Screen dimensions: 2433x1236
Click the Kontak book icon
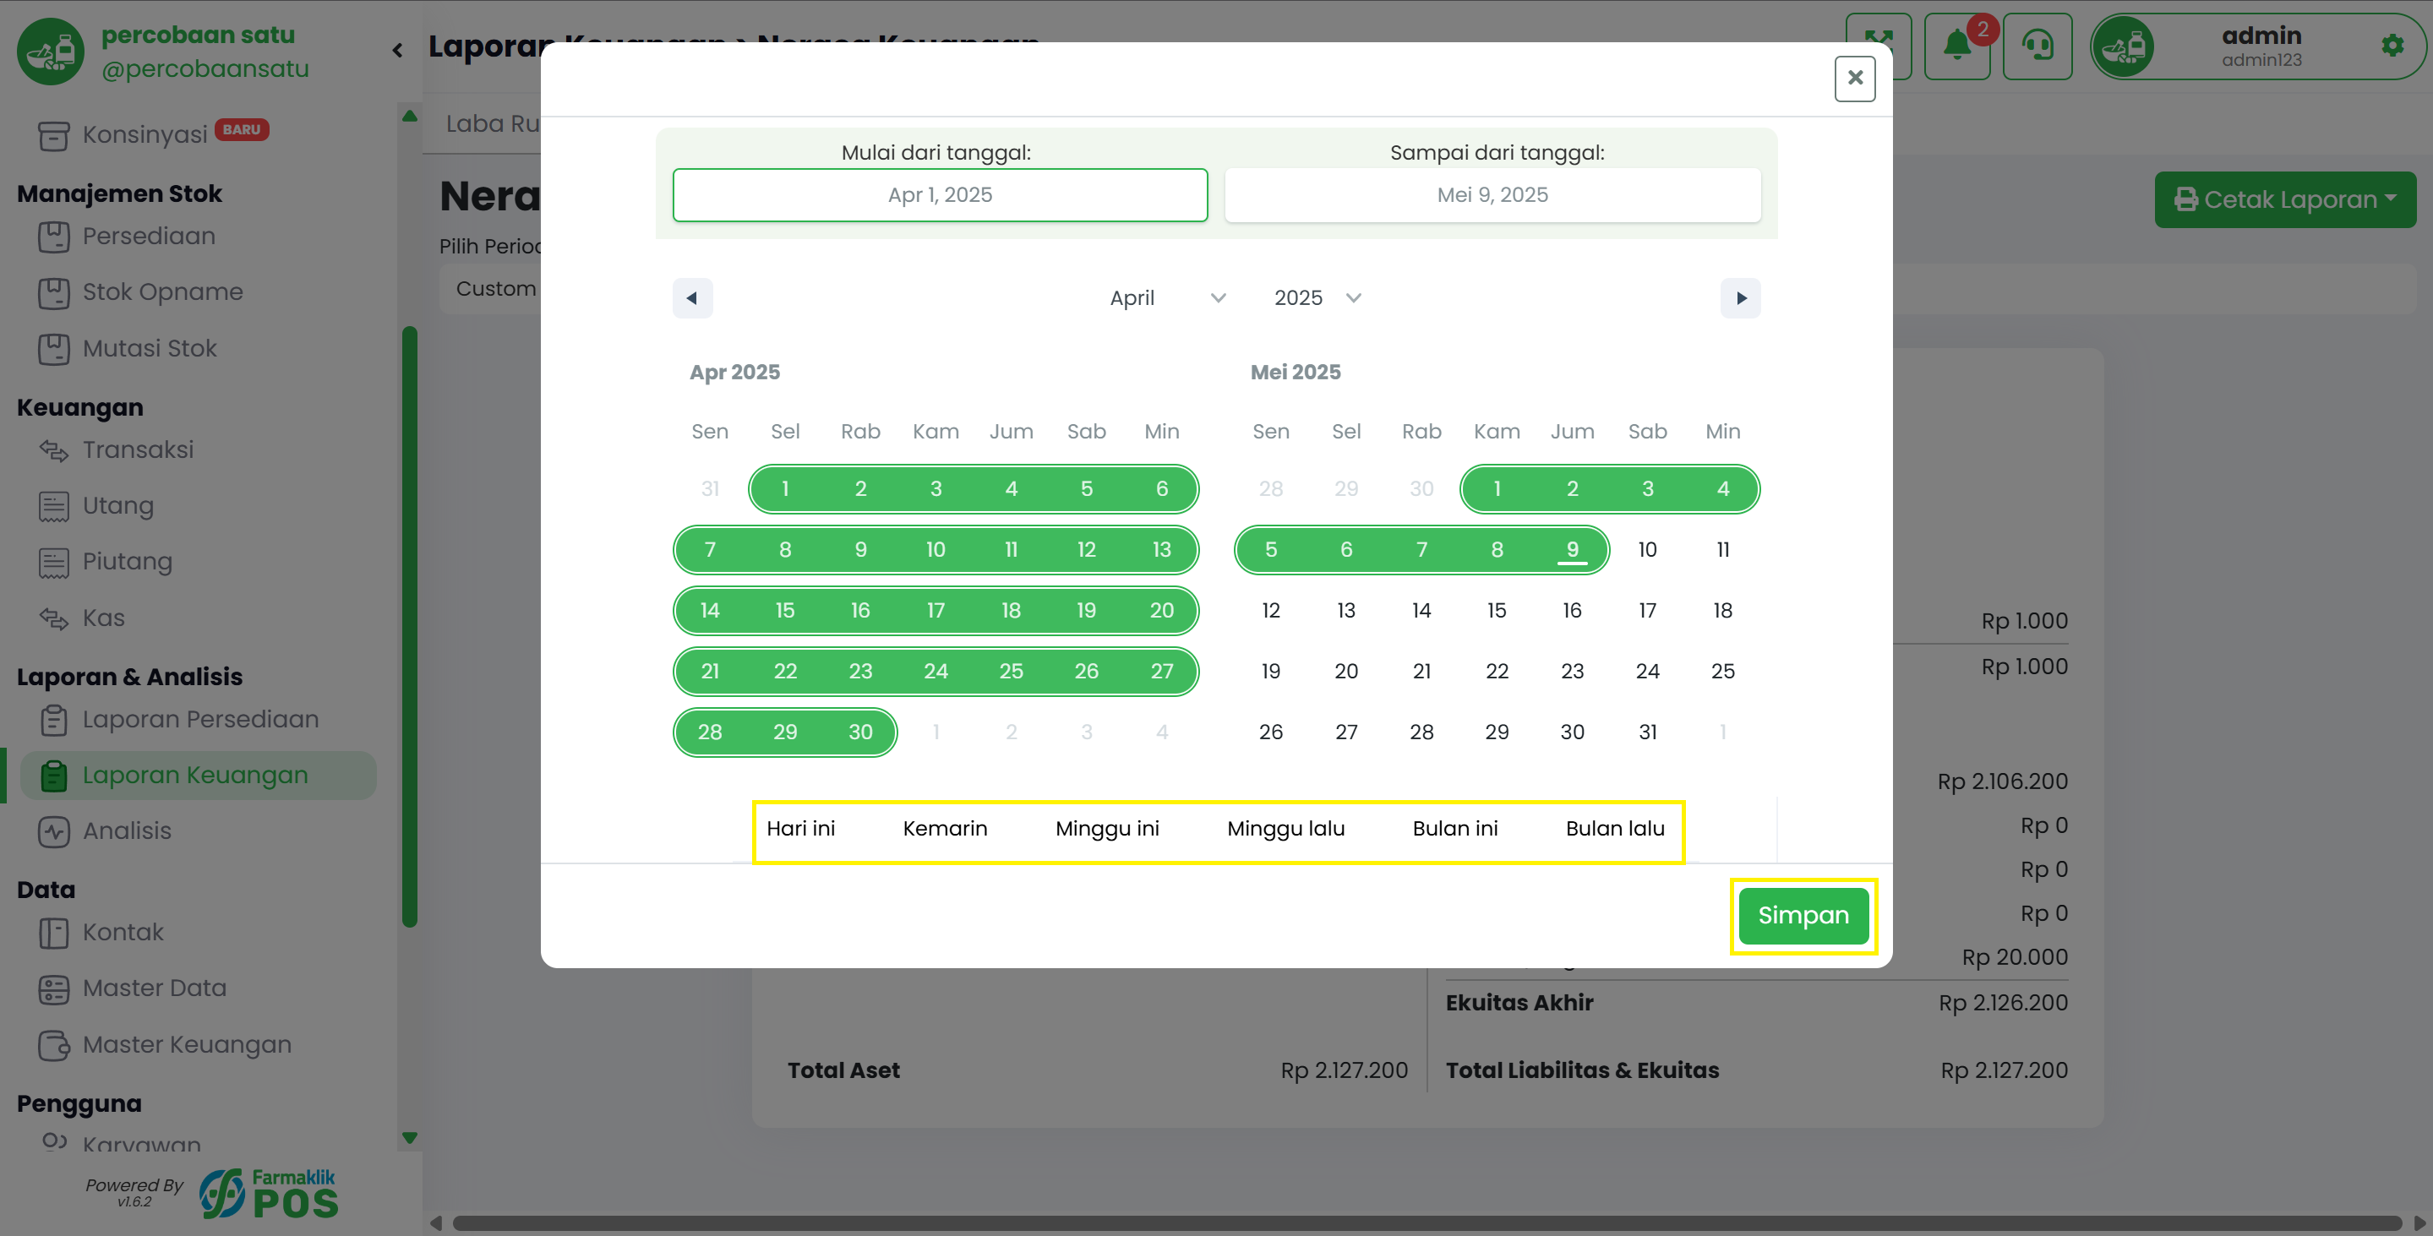tap(53, 933)
